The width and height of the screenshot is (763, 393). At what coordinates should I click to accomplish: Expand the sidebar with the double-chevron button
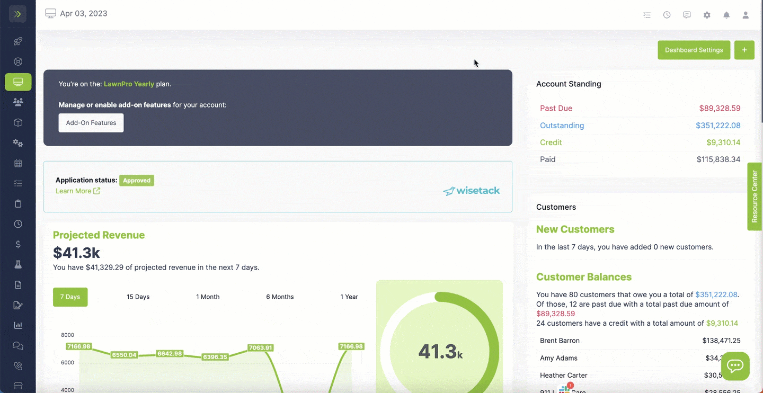tap(17, 14)
